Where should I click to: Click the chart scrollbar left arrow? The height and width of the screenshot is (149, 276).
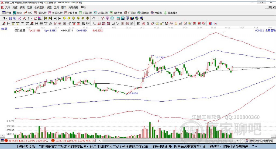(x=100, y=141)
